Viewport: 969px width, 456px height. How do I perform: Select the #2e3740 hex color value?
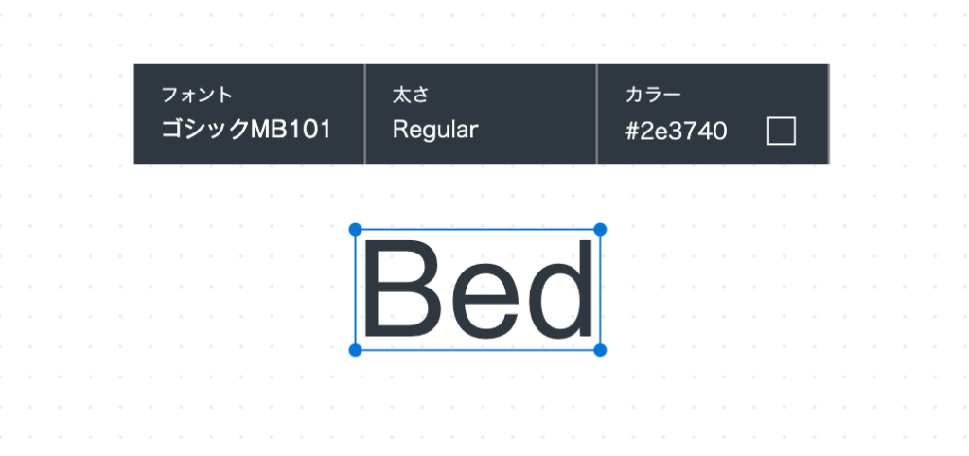676,131
